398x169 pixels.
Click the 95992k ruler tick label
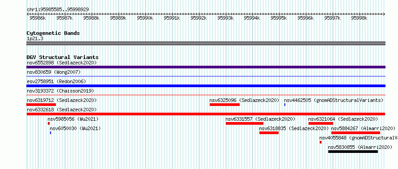199,18
